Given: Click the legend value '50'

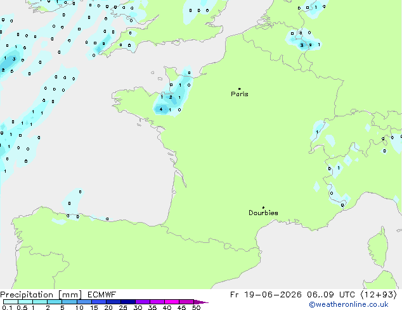Looking at the screenshot, I should 196,307.
